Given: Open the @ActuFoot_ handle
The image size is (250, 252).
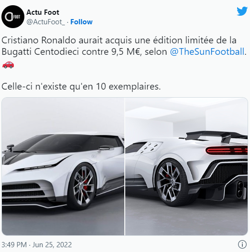Looking at the screenshot, I should 45,22.
